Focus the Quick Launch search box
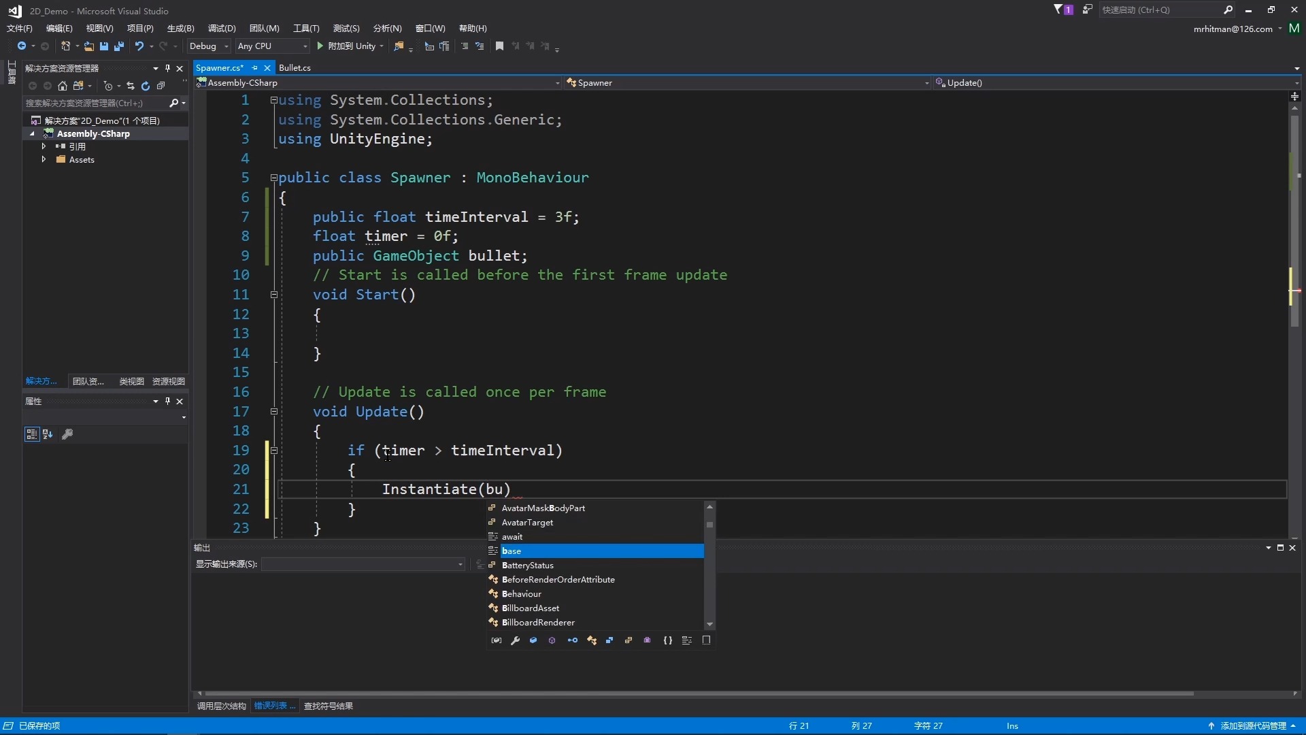The height and width of the screenshot is (735, 1306). pos(1167,10)
